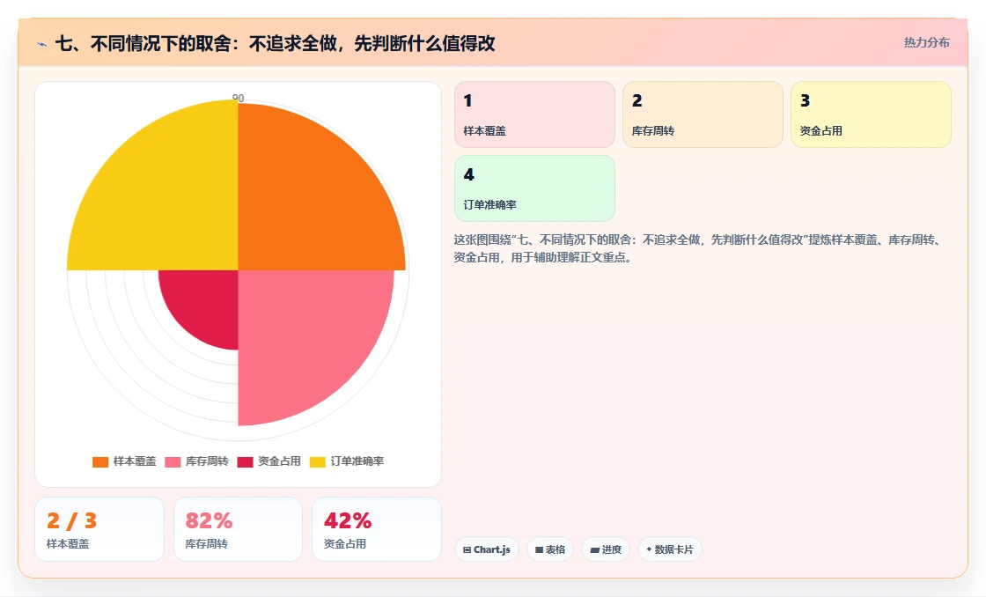Viewport: 986px width, 597px height.
Task: Click the 90 axis label atop chart
Action: click(x=238, y=98)
